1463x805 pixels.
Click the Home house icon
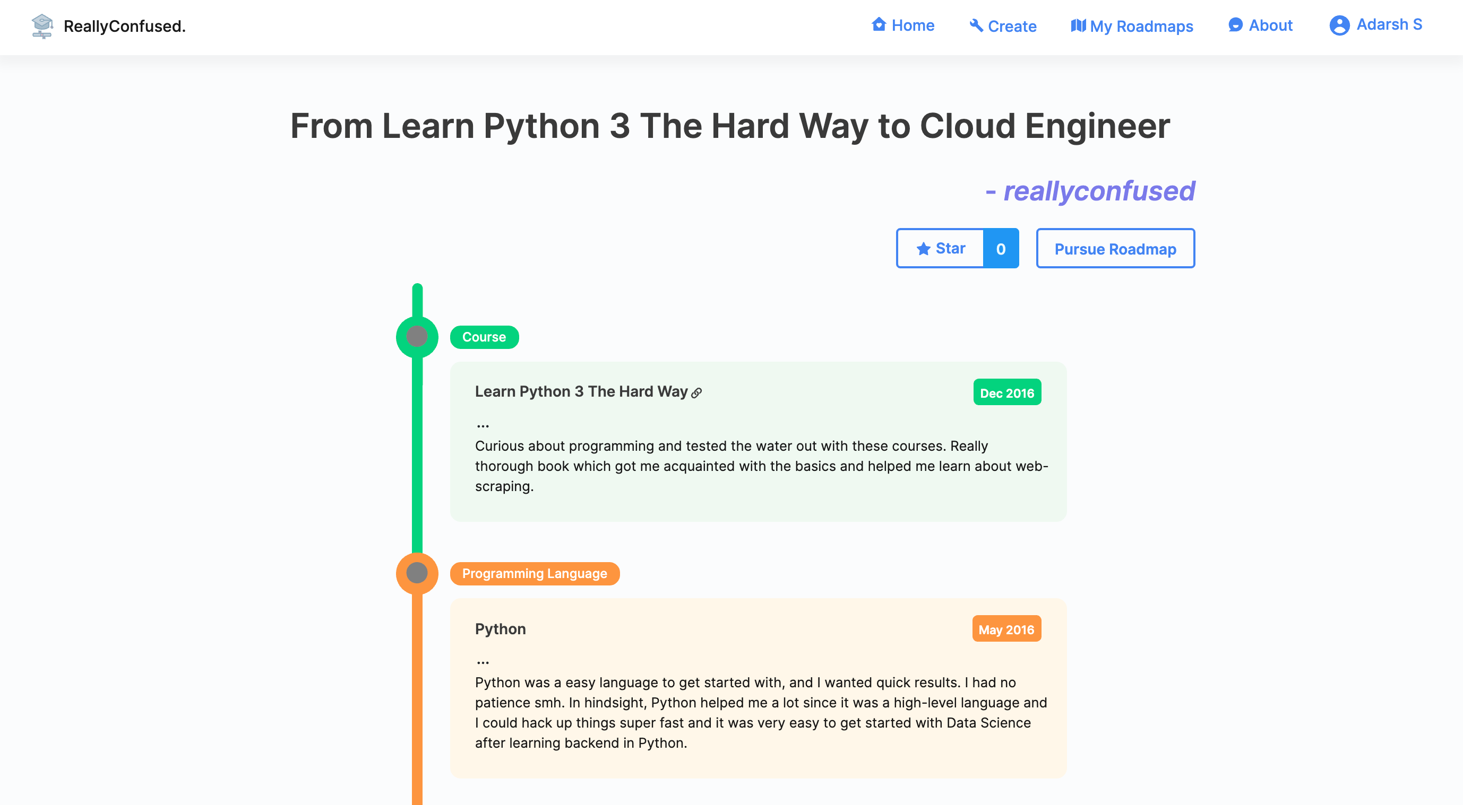click(879, 25)
